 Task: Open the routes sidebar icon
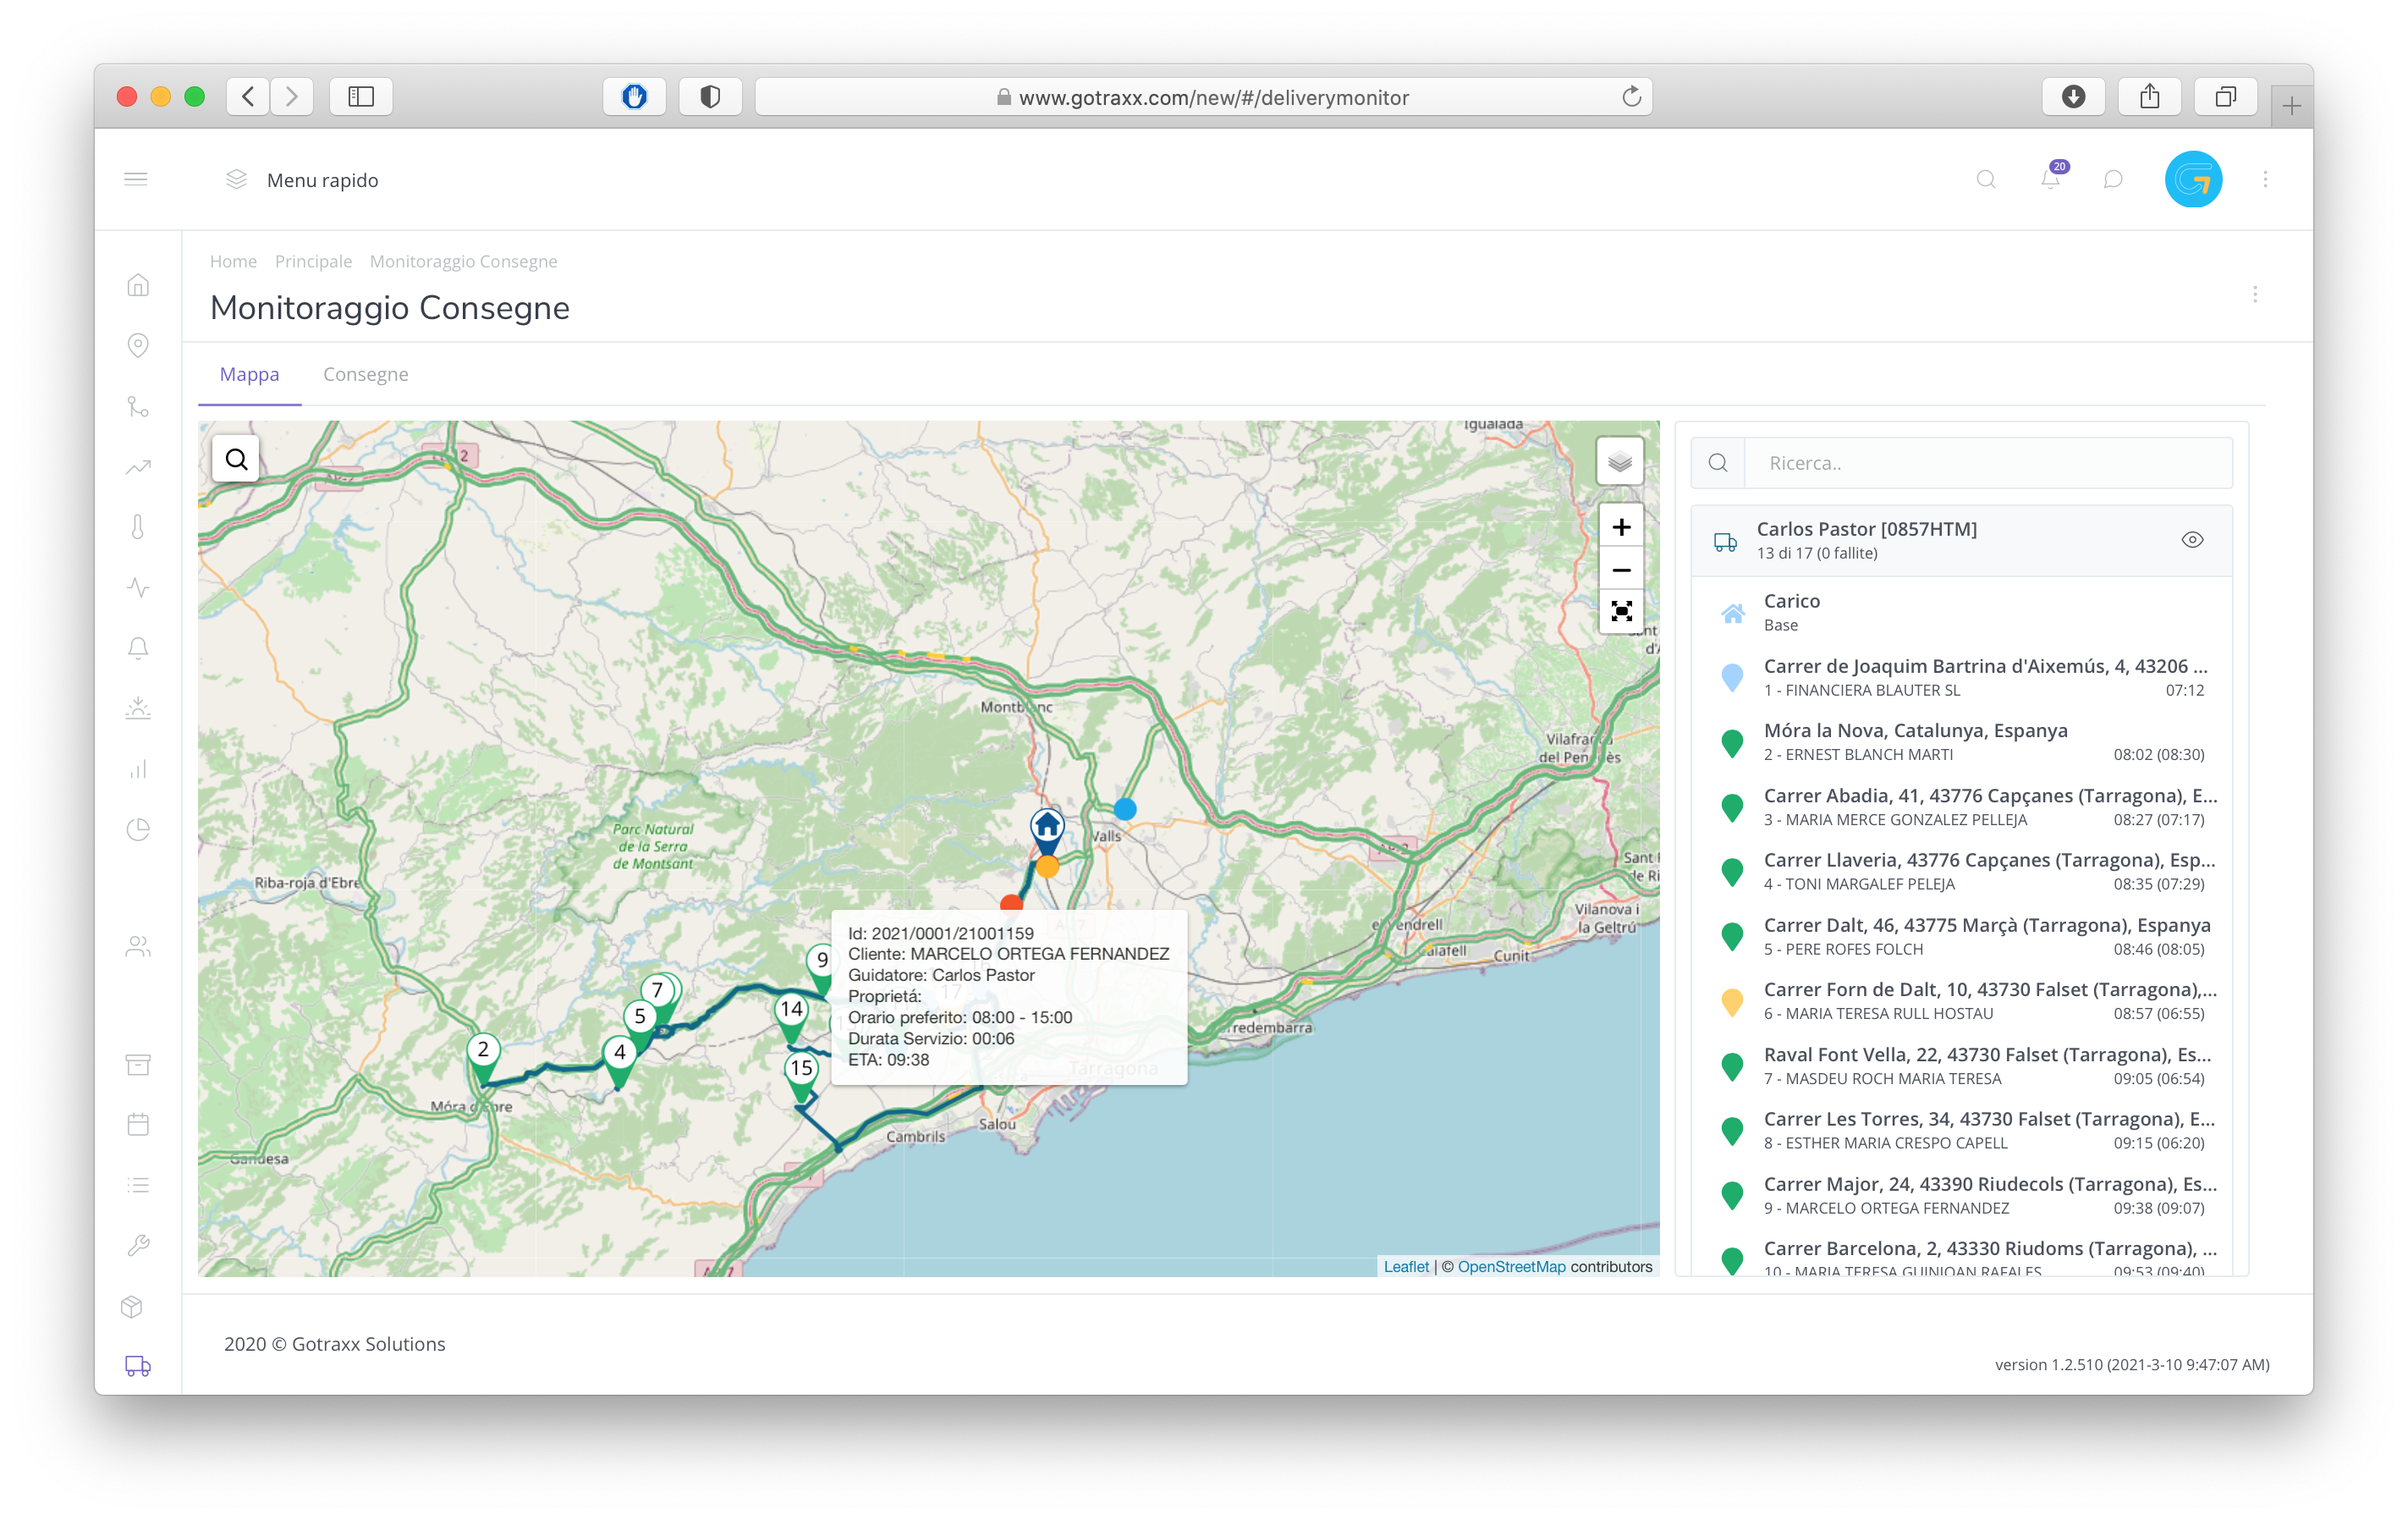pyautogui.click(x=138, y=406)
